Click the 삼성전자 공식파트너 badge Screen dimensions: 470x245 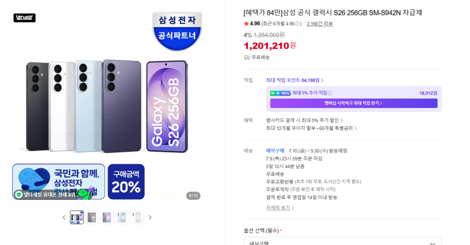click(177, 31)
